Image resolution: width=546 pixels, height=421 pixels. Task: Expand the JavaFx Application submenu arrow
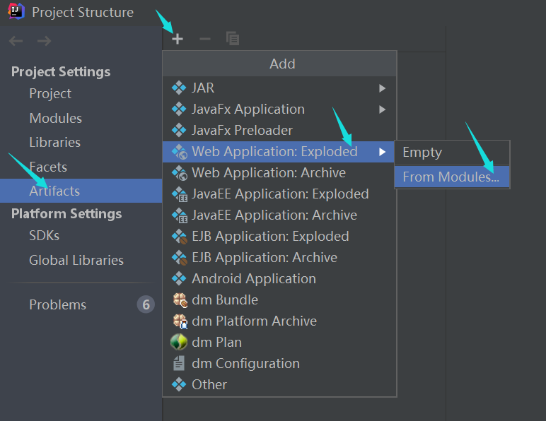[x=383, y=109]
